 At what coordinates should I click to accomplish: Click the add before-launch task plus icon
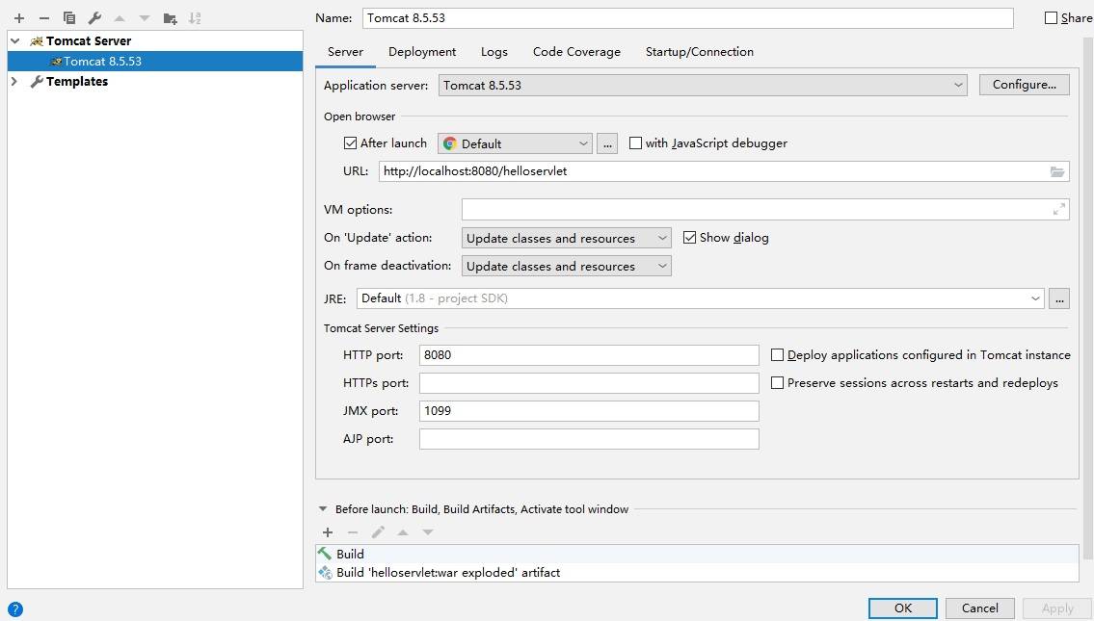328,532
